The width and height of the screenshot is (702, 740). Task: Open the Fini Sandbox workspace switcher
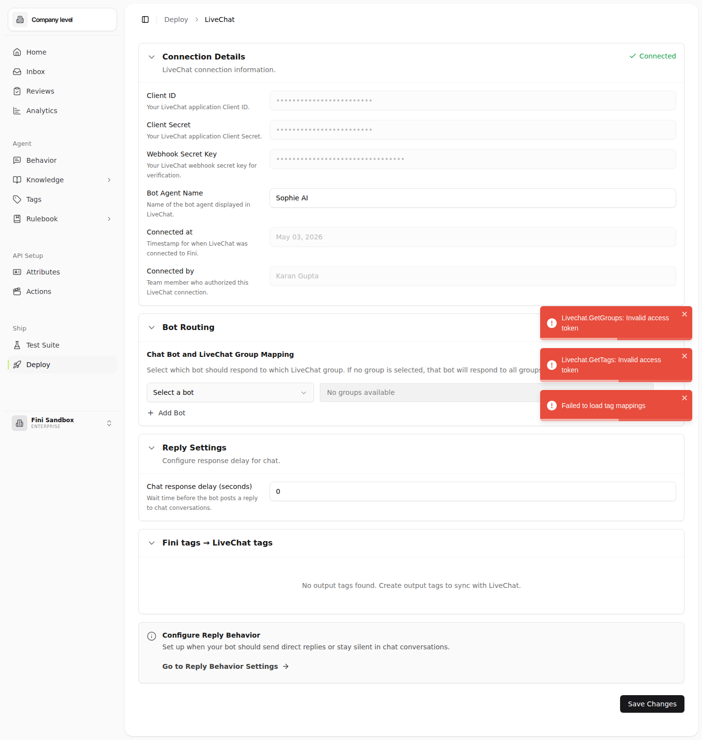point(62,423)
